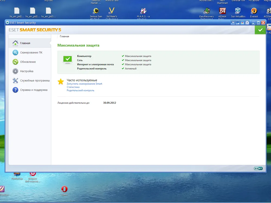Select the Sun VirtualBox desktop shortcut
This screenshot has height=203, width=271.
[238, 11]
